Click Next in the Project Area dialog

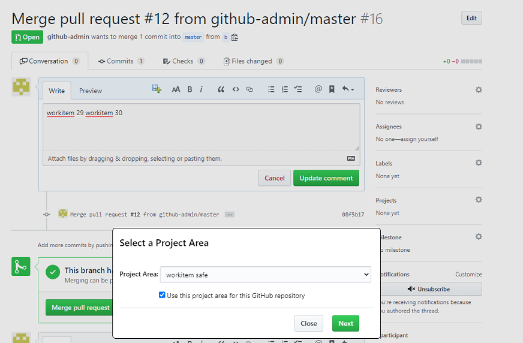345,323
